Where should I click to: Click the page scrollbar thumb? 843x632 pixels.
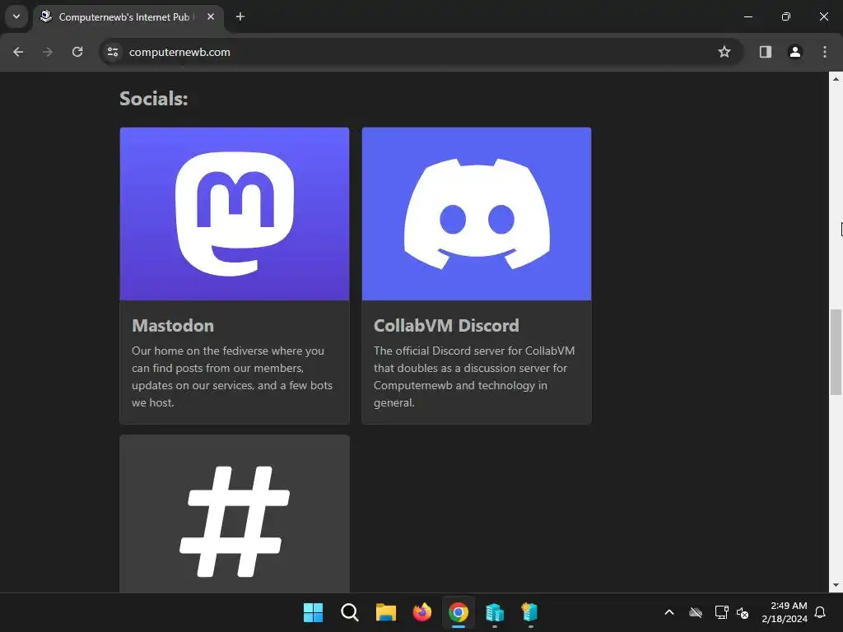point(836,352)
